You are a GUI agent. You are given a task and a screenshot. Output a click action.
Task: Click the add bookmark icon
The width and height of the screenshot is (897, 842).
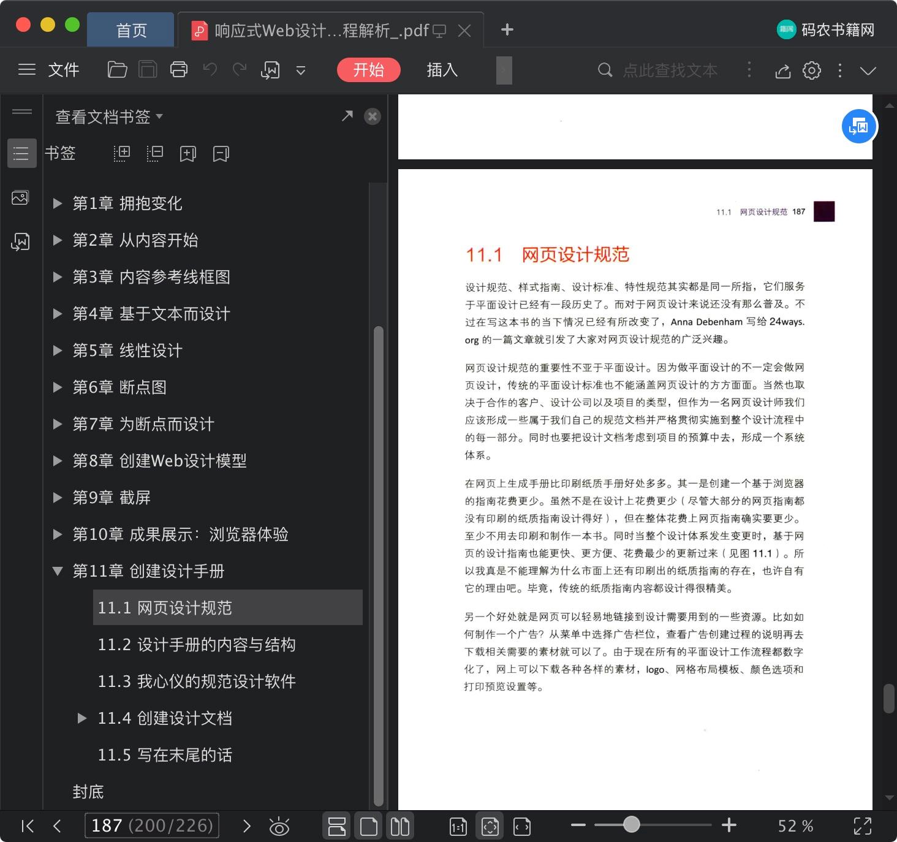[x=188, y=153]
